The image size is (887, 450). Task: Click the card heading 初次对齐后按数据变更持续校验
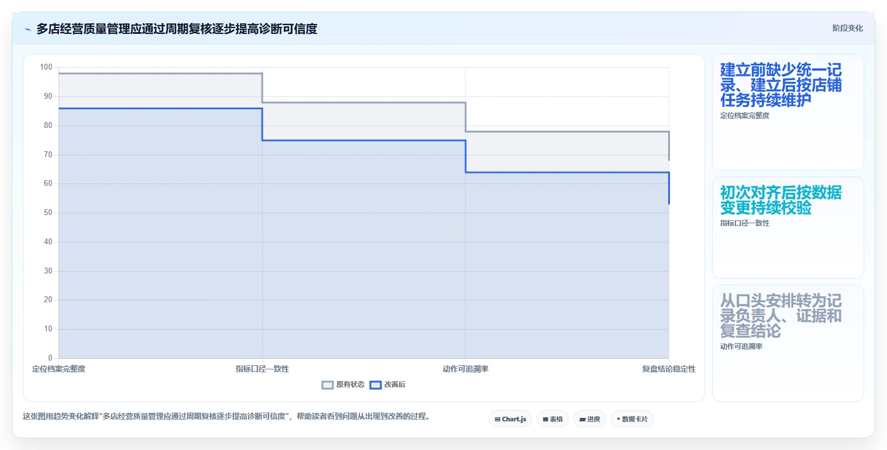click(x=781, y=200)
